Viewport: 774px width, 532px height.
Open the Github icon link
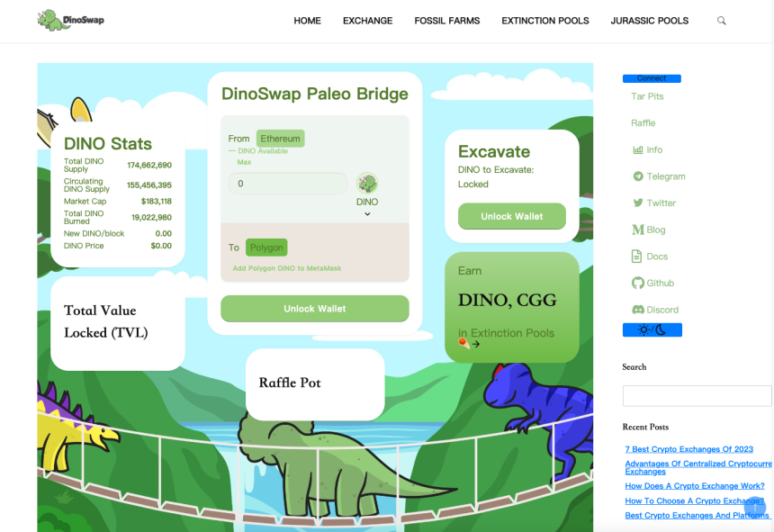point(638,283)
